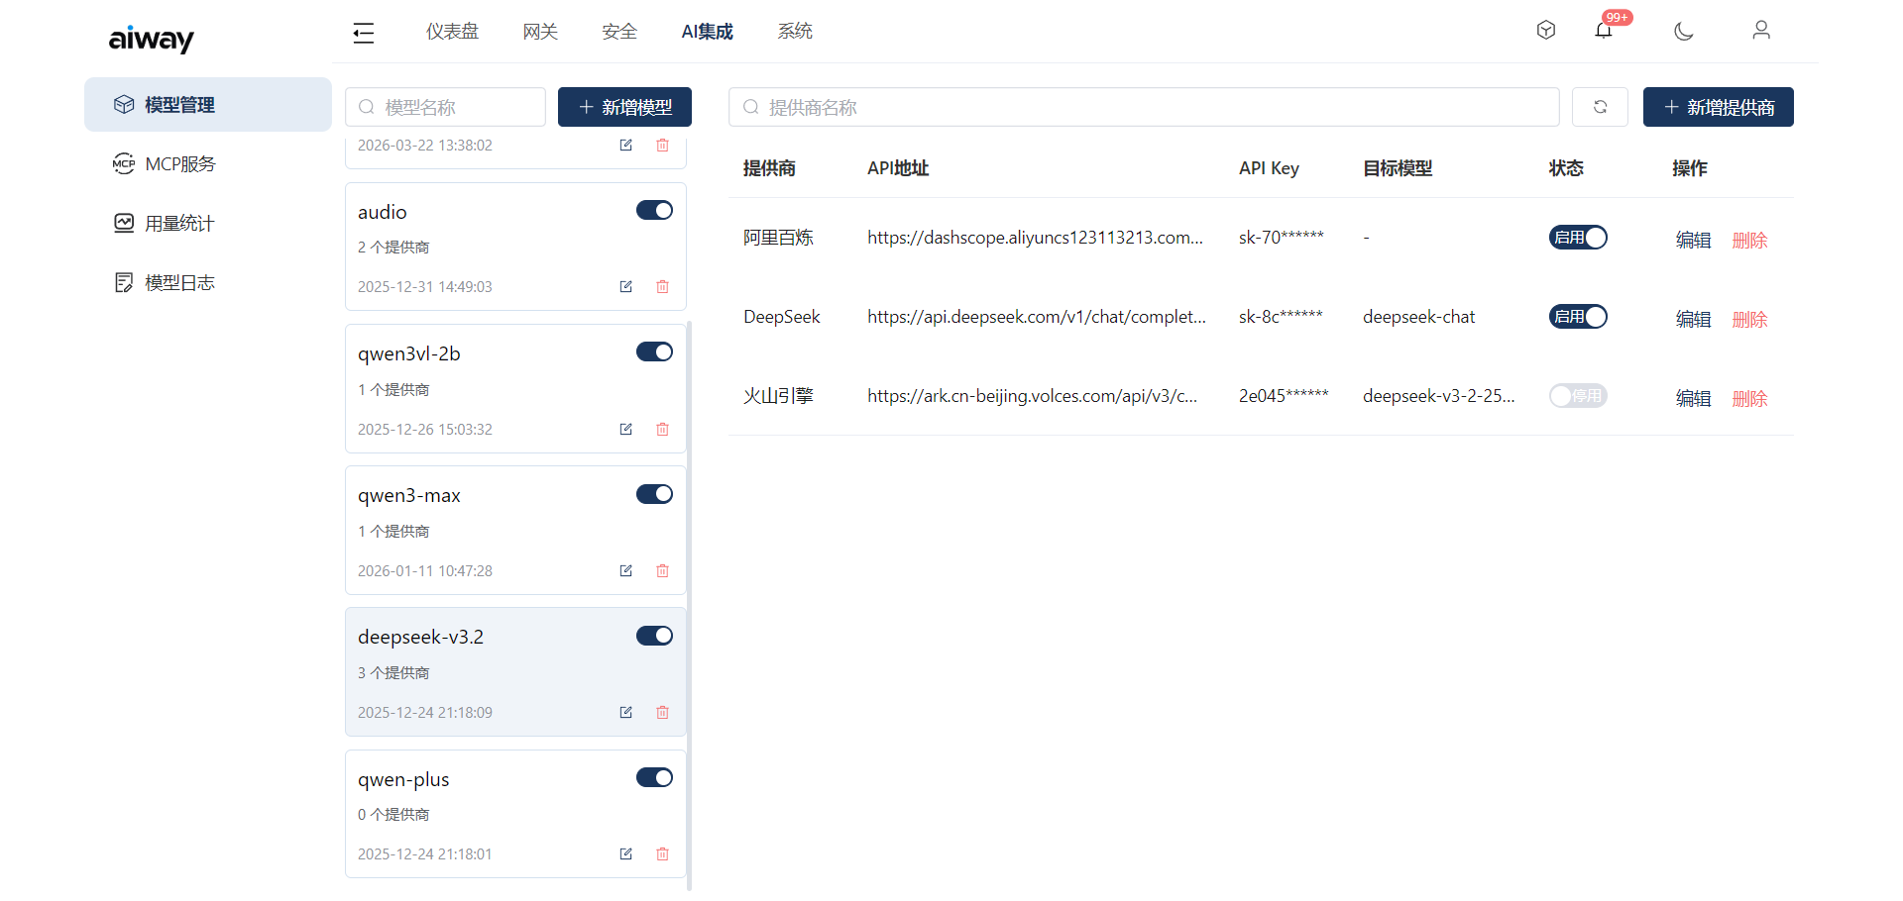This screenshot has width=1903, height=901.
Task: Enable the 火山引擎 provider status switch
Action: click(1578, 396)
